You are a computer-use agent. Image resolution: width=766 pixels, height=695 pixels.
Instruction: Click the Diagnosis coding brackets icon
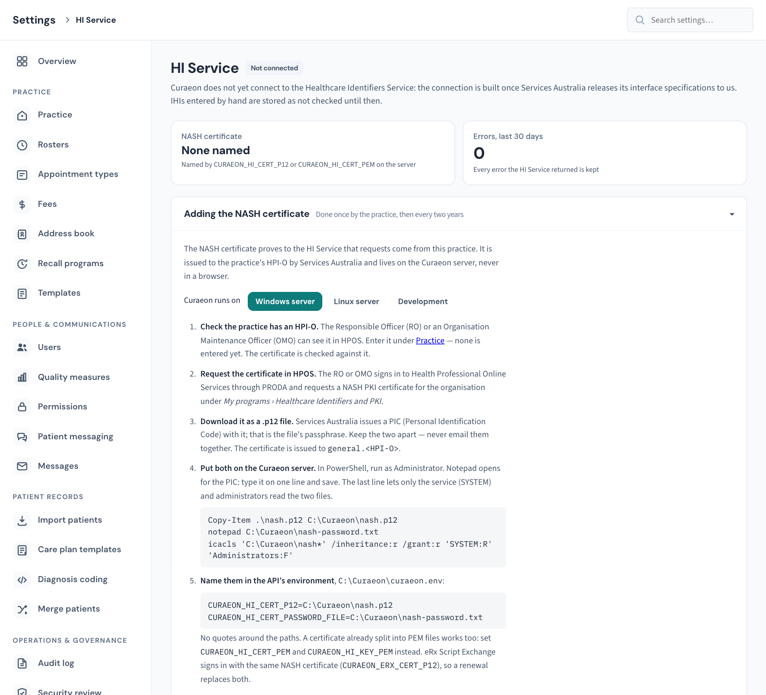pos(22,580)
